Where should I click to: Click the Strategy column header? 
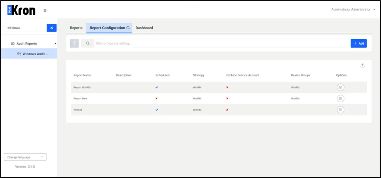click(x=199, y=75)
